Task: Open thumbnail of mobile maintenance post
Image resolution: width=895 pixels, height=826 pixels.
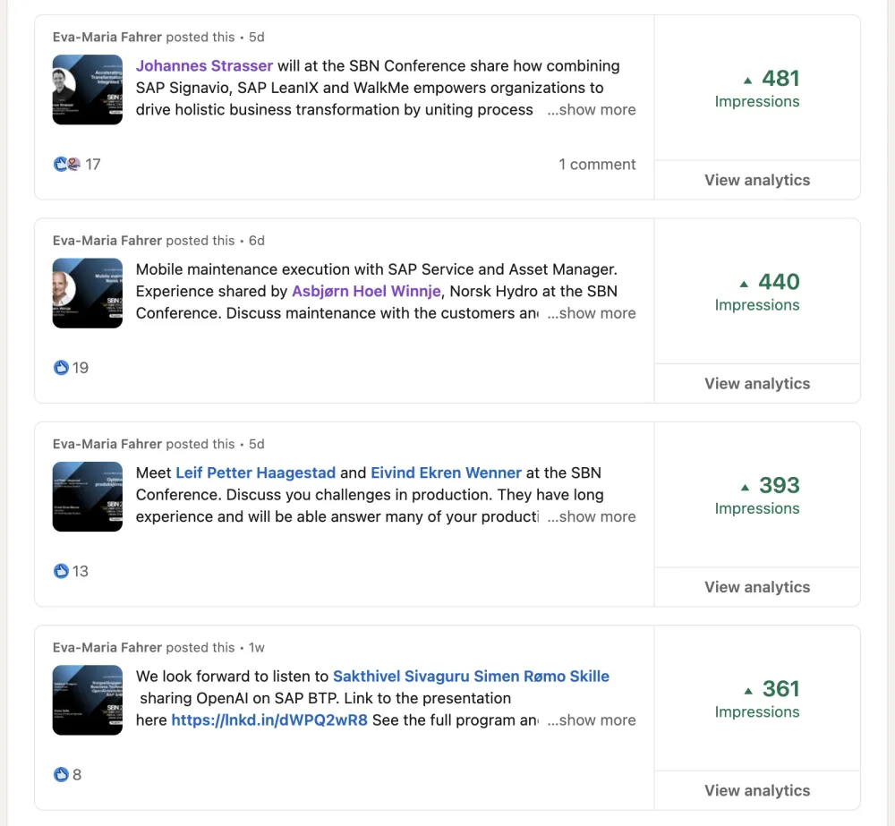Action: click(88, 293)
